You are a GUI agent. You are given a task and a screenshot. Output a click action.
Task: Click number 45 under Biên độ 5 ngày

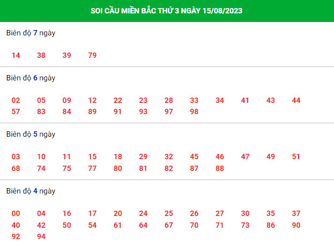coord(194,156)
